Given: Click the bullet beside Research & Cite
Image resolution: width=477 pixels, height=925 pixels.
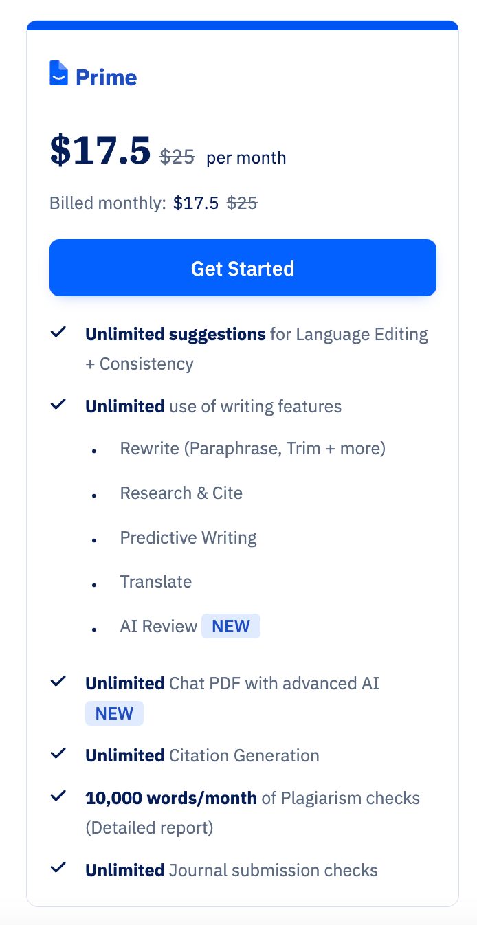Looking at the screenshot, I should coord(93,496).
